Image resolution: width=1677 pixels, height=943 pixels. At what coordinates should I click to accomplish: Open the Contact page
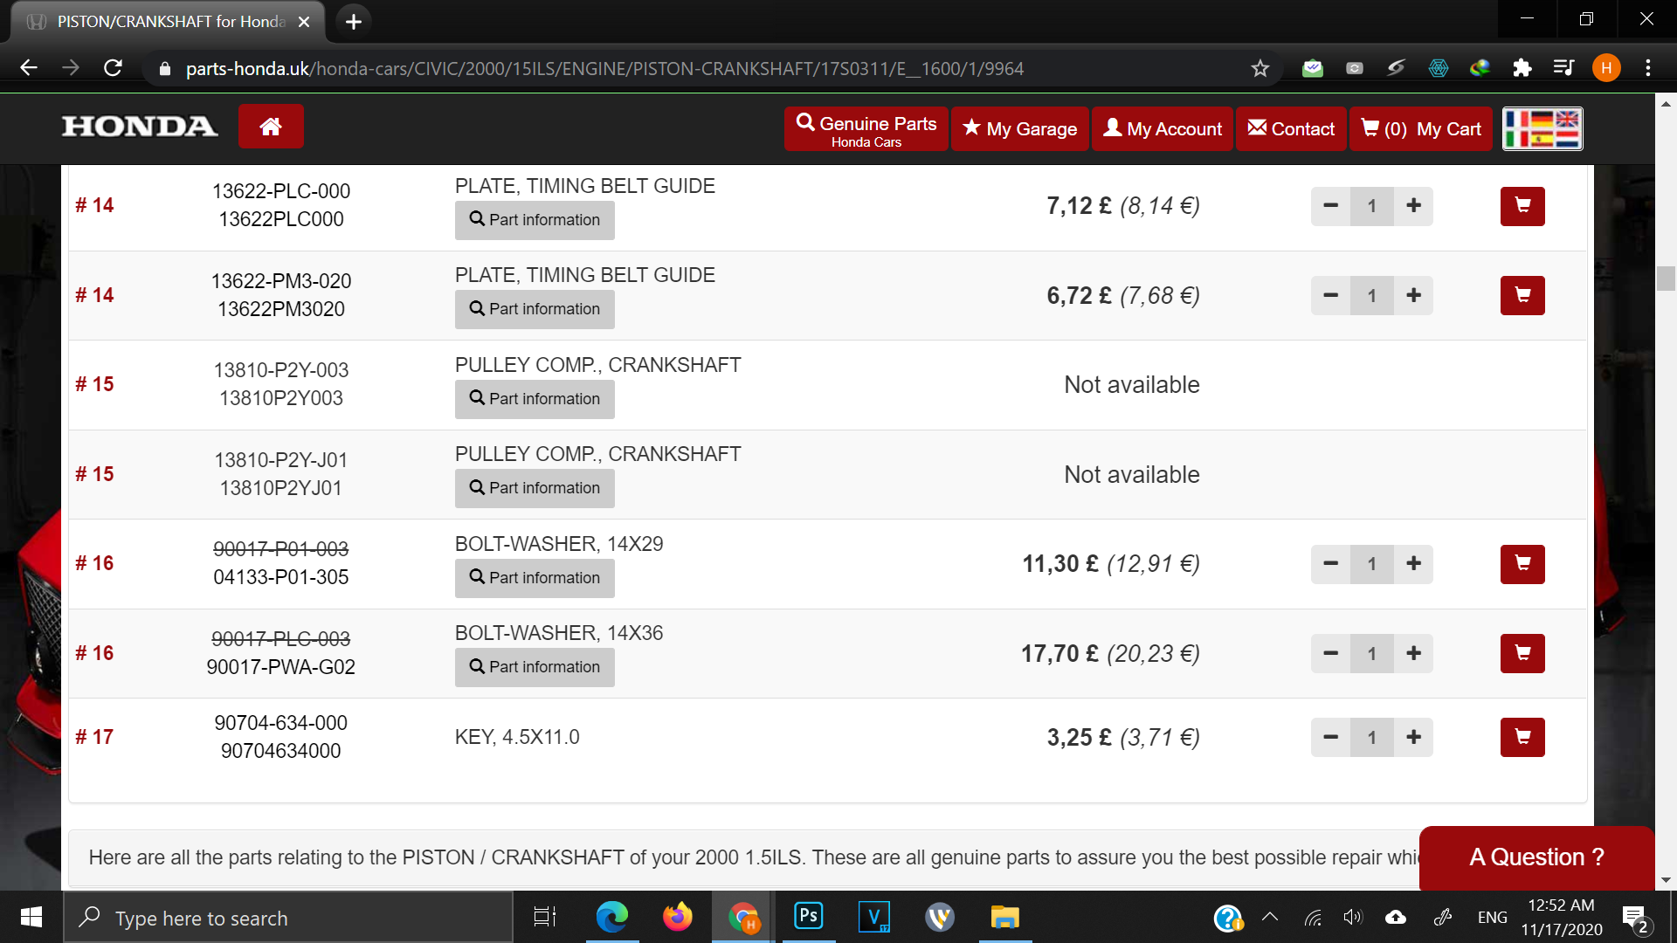1290,128
